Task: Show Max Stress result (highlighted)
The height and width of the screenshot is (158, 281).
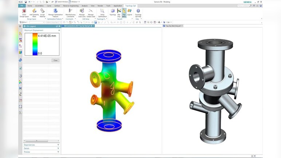Action: point(124,13)
